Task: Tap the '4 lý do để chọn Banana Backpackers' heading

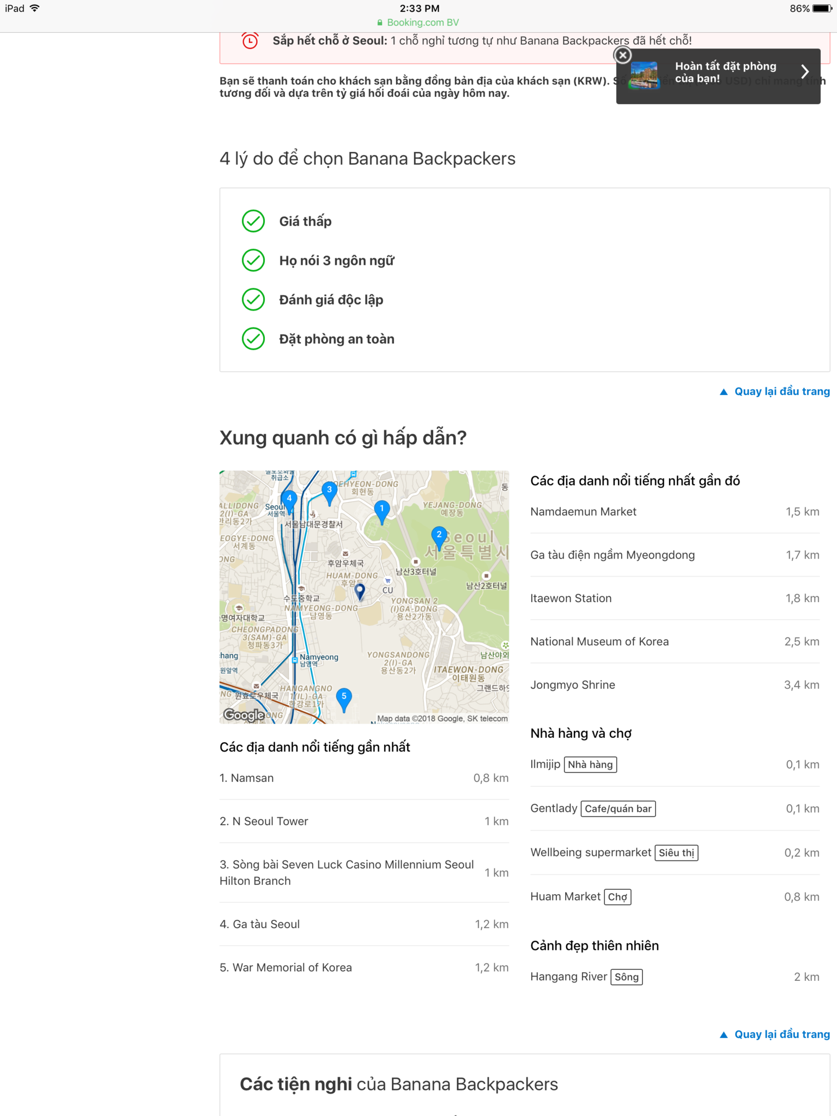Action: (x=367, y=159)
